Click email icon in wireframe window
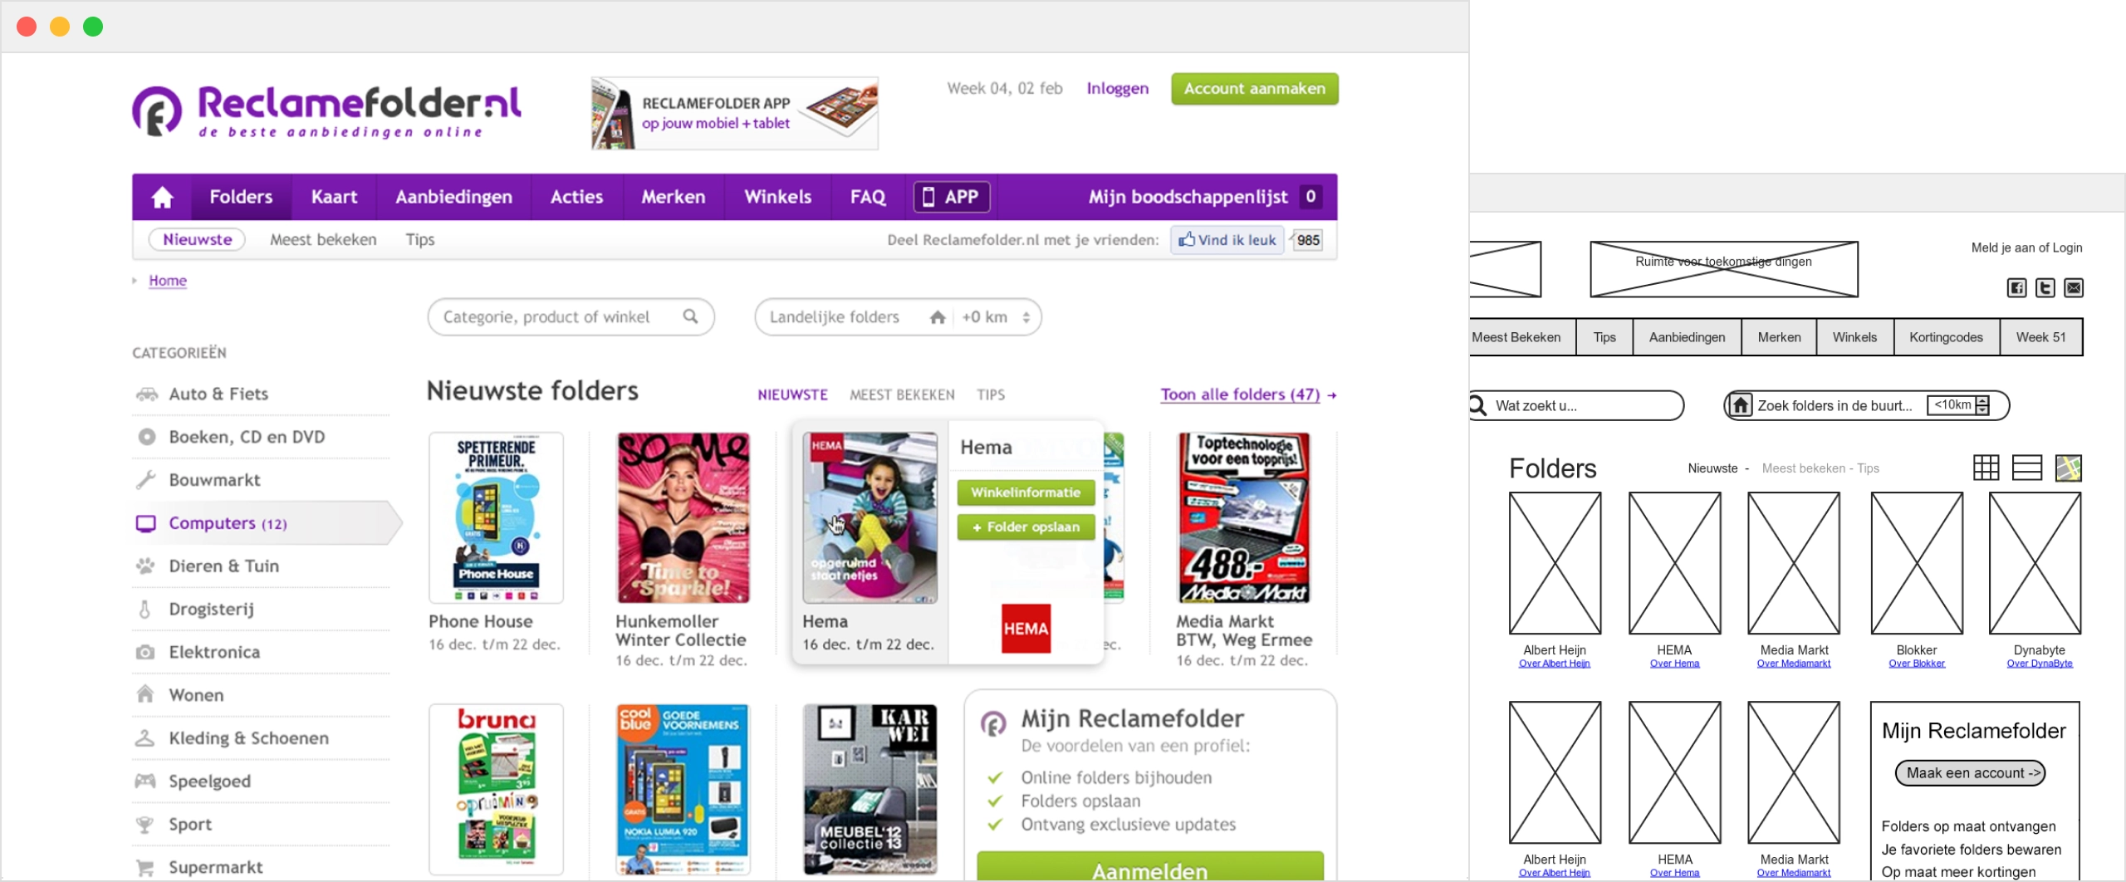This screenshot has width=2126, height=882. 2074,288
